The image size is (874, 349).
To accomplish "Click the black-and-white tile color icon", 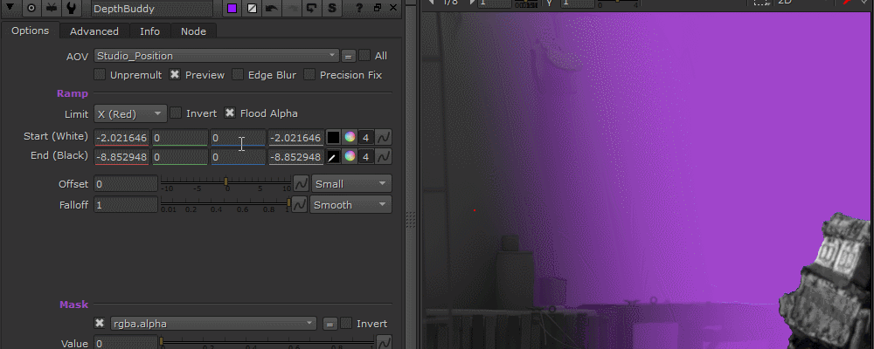I will click(252, 8).
